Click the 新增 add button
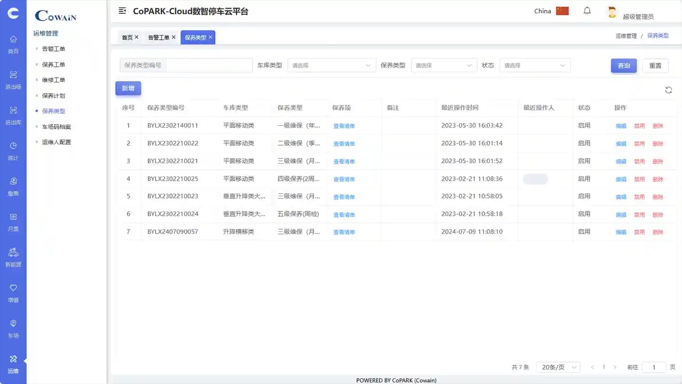The width and height of the screenshot is (682, 384). click(128, 88)
